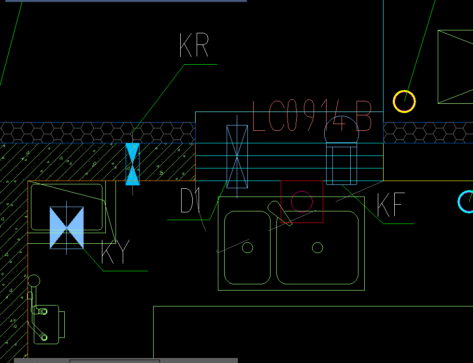Select the green faucet fixture on the left wall
Image resolution: width=473 pixels, height=363 pixels.
[46, 310]
